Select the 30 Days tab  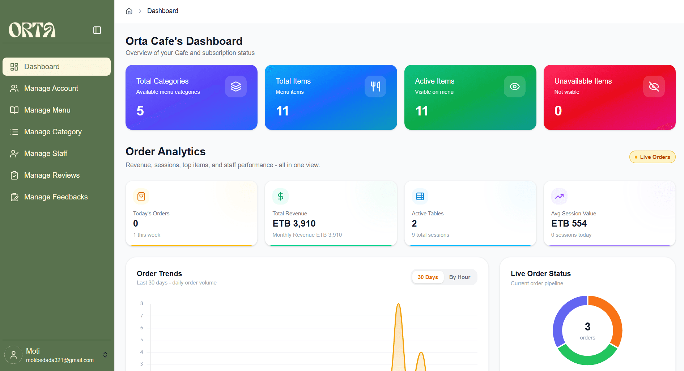[428, 277]
